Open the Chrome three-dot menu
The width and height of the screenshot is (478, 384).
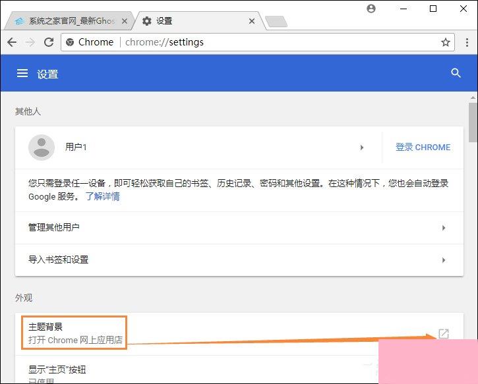click(467, 42)
